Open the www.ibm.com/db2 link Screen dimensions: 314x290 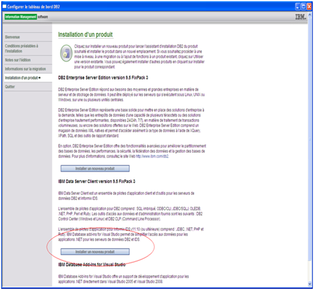coord(152,156)
